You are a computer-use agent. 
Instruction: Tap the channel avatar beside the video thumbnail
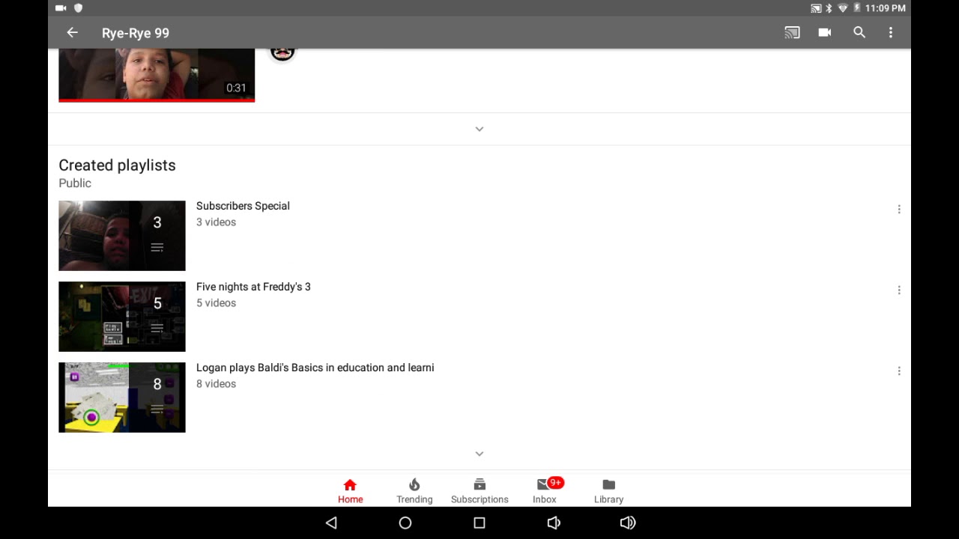pos(282,53)
